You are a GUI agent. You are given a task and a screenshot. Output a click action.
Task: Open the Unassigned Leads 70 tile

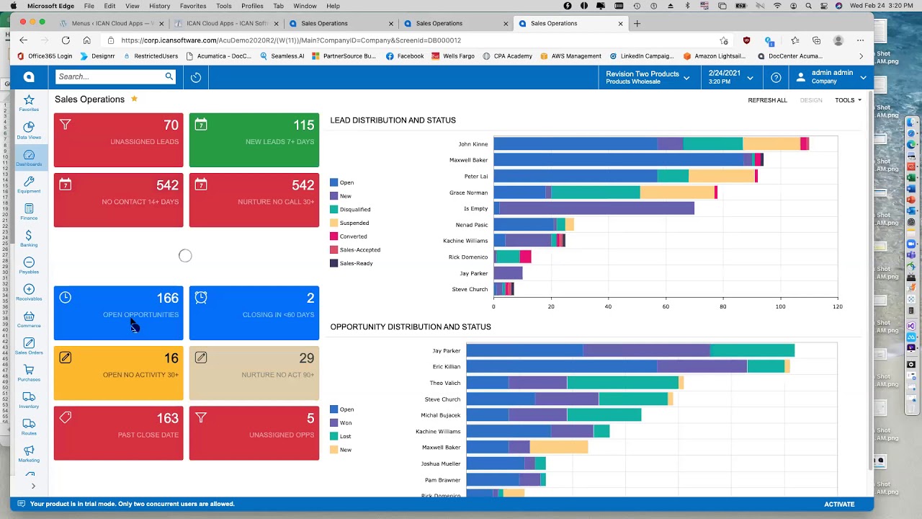pyautogui.click(x=119, y=140)
